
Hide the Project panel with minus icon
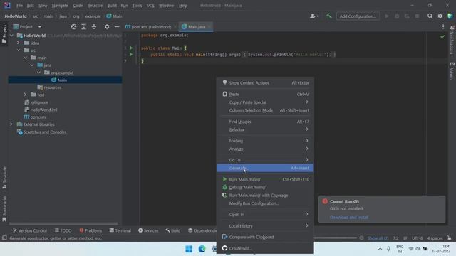click(117, 27)
